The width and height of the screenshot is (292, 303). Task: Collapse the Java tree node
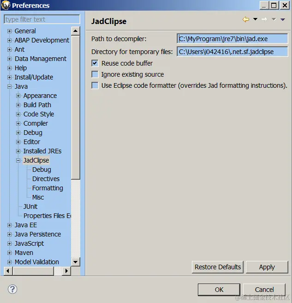pos(9,86)
